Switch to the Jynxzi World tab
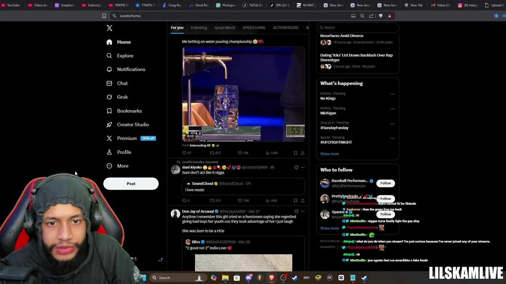 (225, 28)
